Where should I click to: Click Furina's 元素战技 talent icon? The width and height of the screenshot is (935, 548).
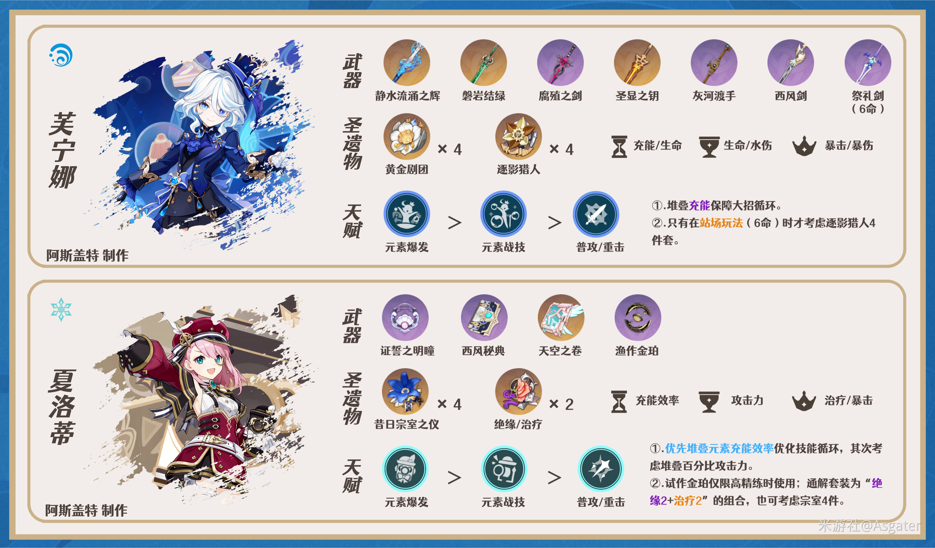pyautogui.click(x=504, y=214)
